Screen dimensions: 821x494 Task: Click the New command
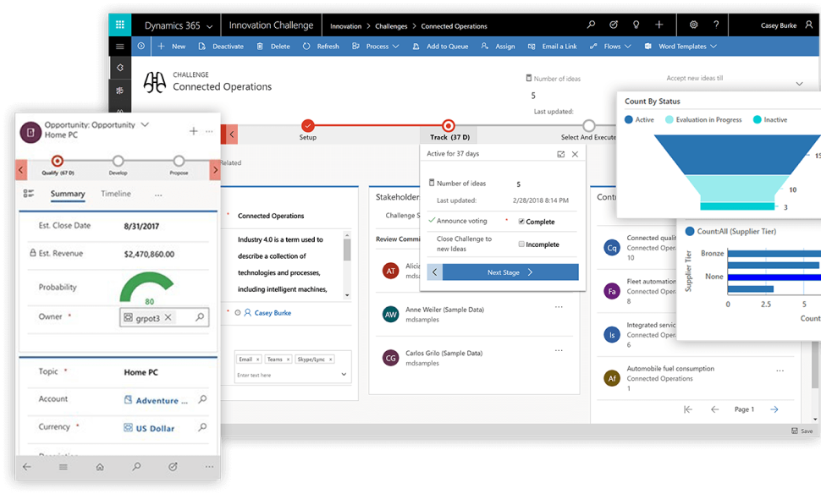[x=172, y=46]
